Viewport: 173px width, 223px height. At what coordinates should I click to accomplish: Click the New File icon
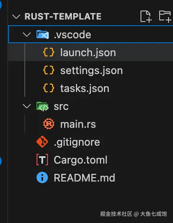tap(146, 16)
